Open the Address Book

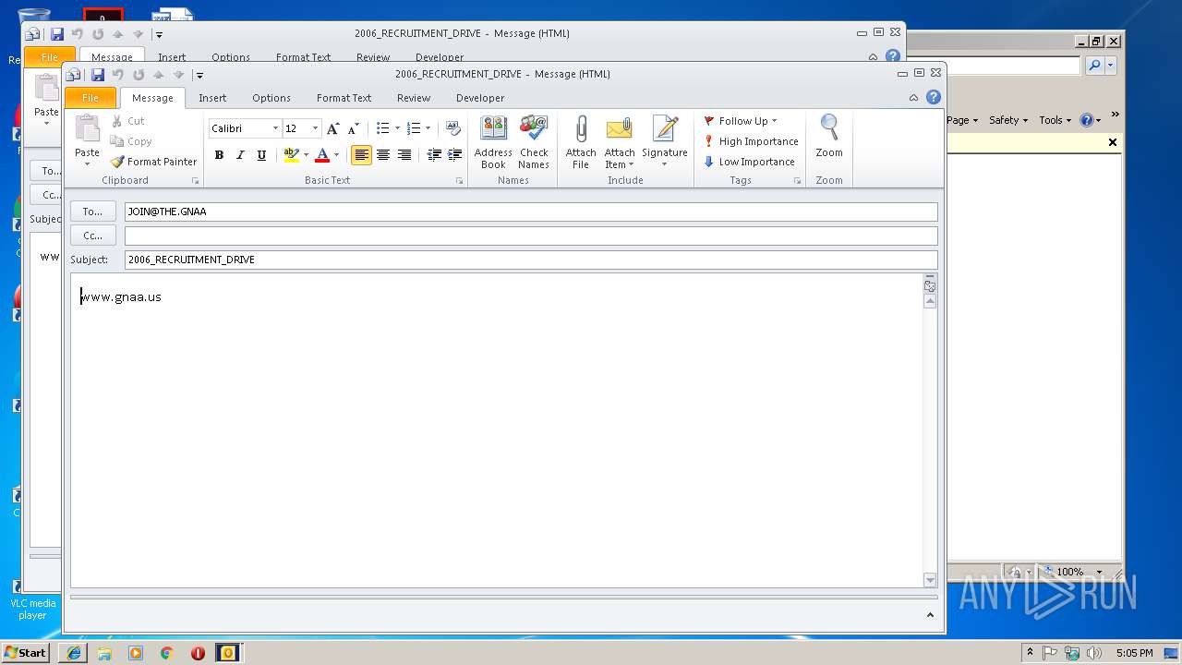(x=493, y=142)
